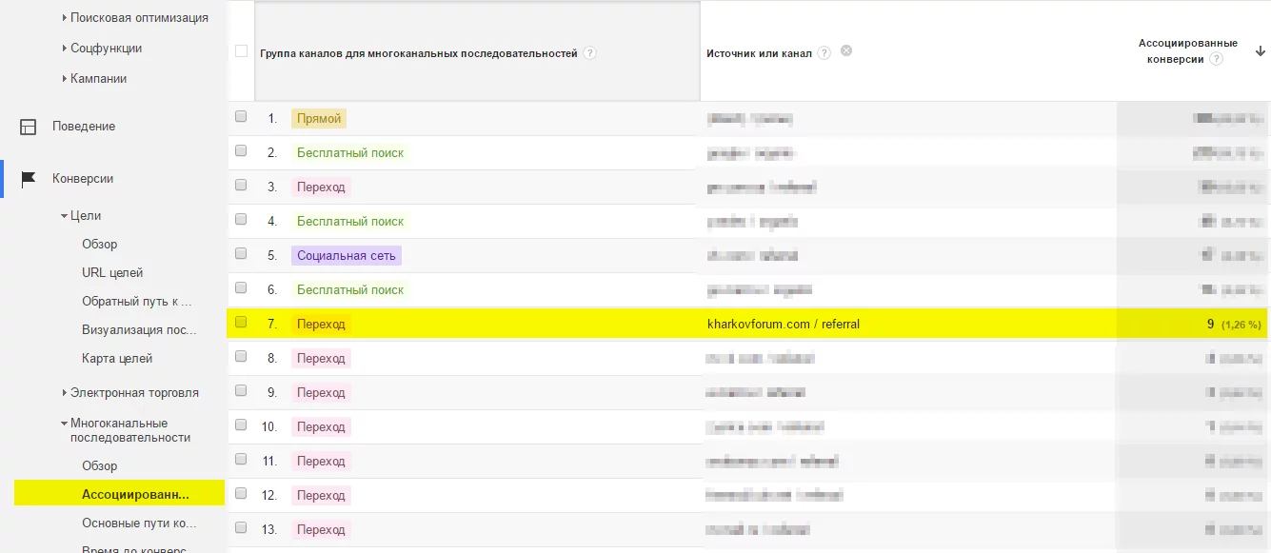The image size is (1271, 553).
Task: Open the Поведение section icon
Action: tap(29, 127)
